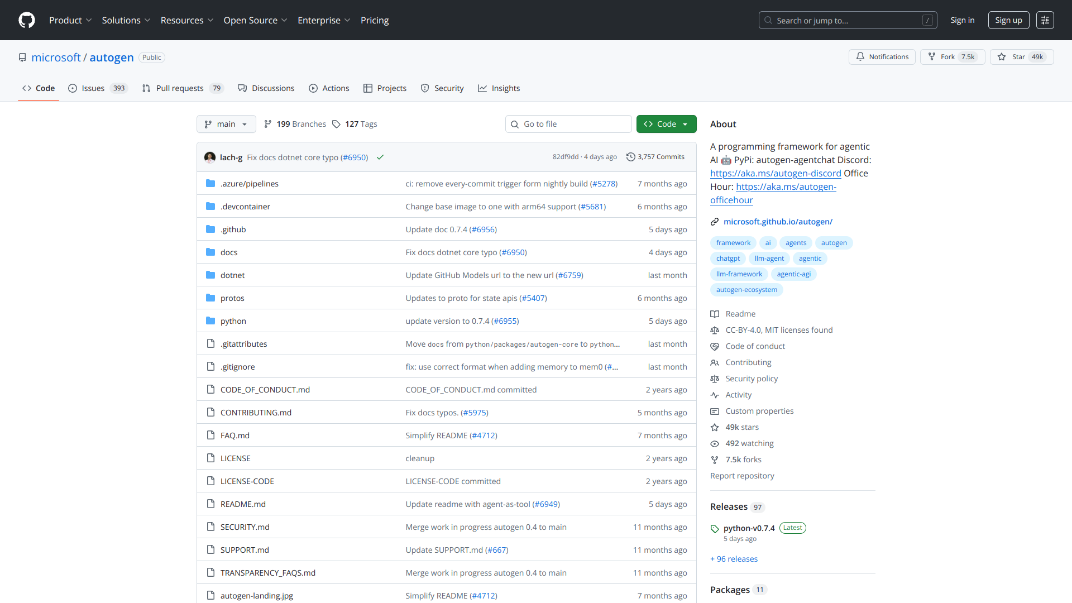Expand the green Code dropdown button

pyautogui.click(x=666, y=124)
